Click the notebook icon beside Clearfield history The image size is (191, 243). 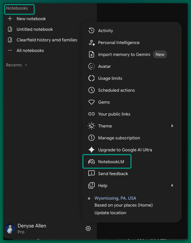click(10, 40)
